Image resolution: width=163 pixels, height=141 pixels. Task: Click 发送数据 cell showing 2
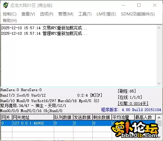(x=83, y=123)
